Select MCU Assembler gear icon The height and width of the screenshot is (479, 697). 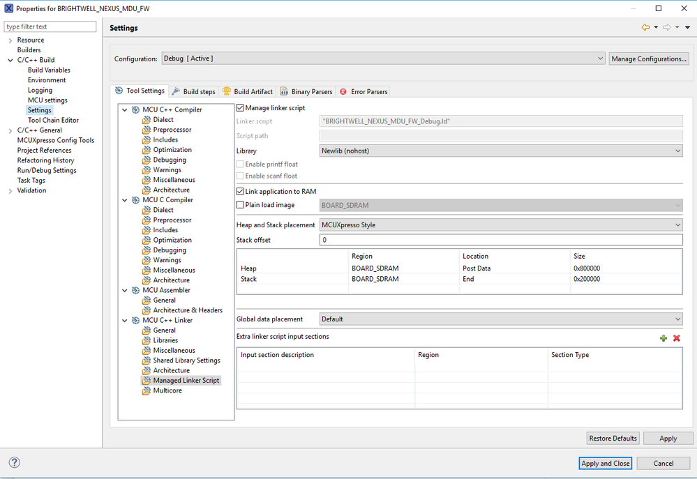pos(135,290)
